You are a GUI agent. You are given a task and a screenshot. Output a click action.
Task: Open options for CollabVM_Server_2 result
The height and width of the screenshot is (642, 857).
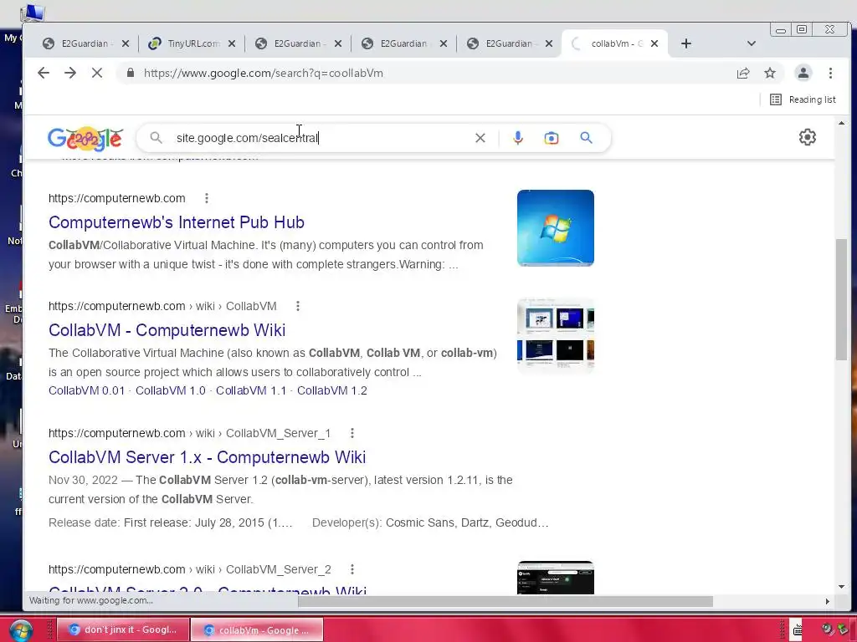point(352,569)
